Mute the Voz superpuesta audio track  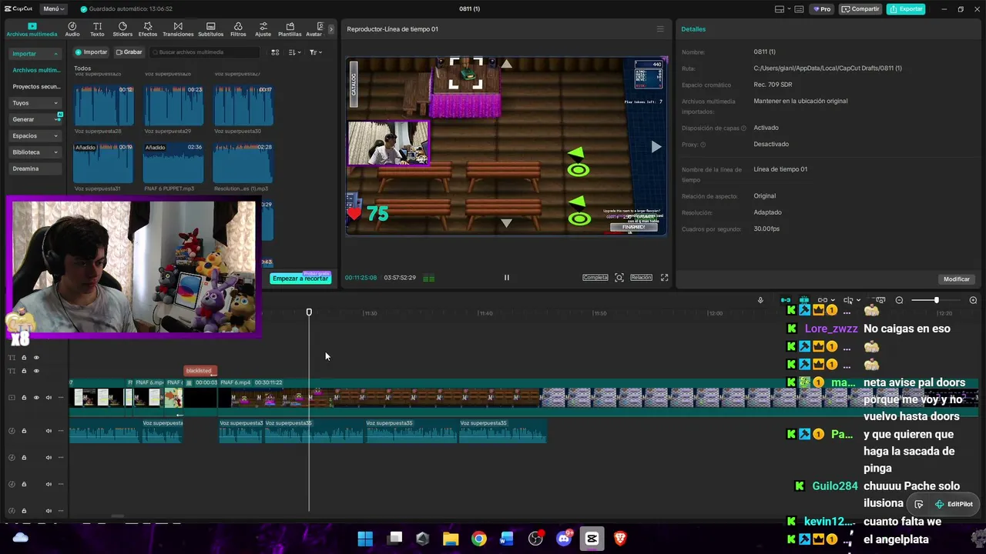(x=49, y=431)
